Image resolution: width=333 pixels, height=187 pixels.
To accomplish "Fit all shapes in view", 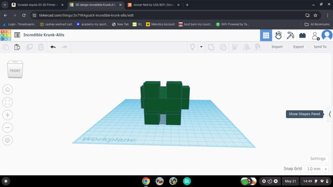I will click(7, 102).
